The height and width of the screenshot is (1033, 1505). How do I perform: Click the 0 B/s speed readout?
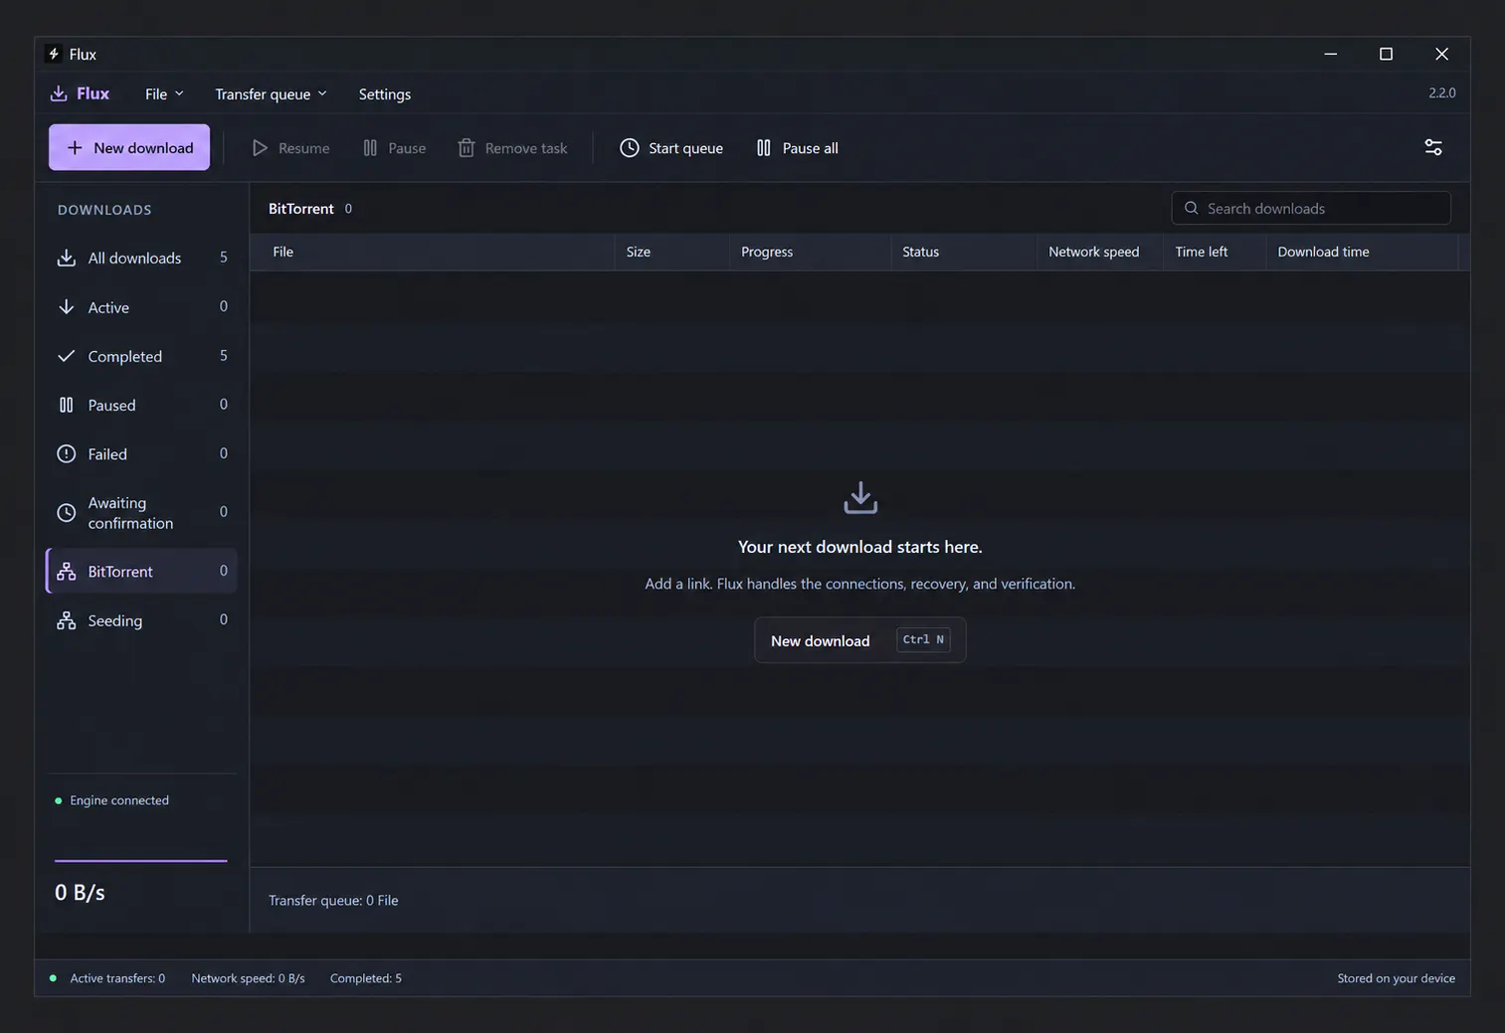pos(80,893)
